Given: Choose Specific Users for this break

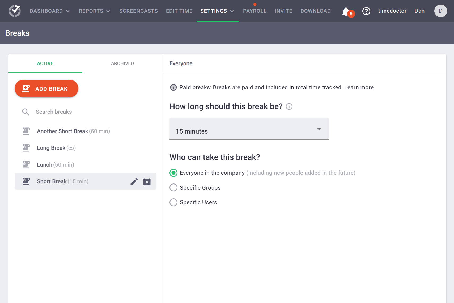Looking at the screenshot, I should click(173, 202).
